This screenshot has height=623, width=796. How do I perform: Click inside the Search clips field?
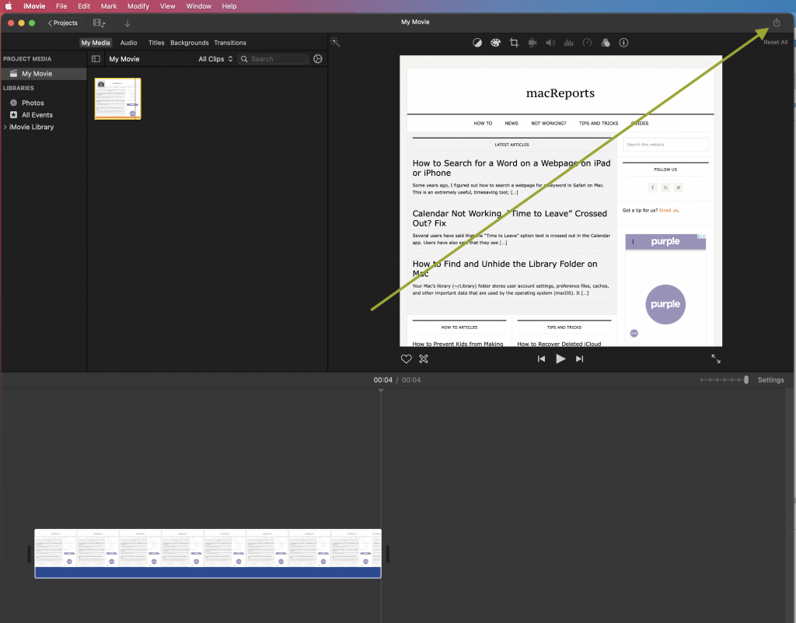274,59
